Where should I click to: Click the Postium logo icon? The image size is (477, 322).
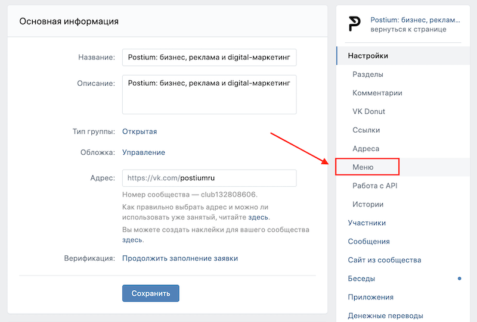[x=354, y=24]
